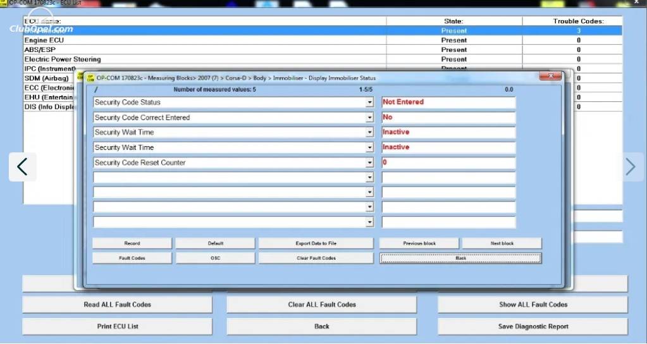The width and height of the screenshot is (647, 344).
Task: Select SDM (Airbag) row
Action: point(49,78)
